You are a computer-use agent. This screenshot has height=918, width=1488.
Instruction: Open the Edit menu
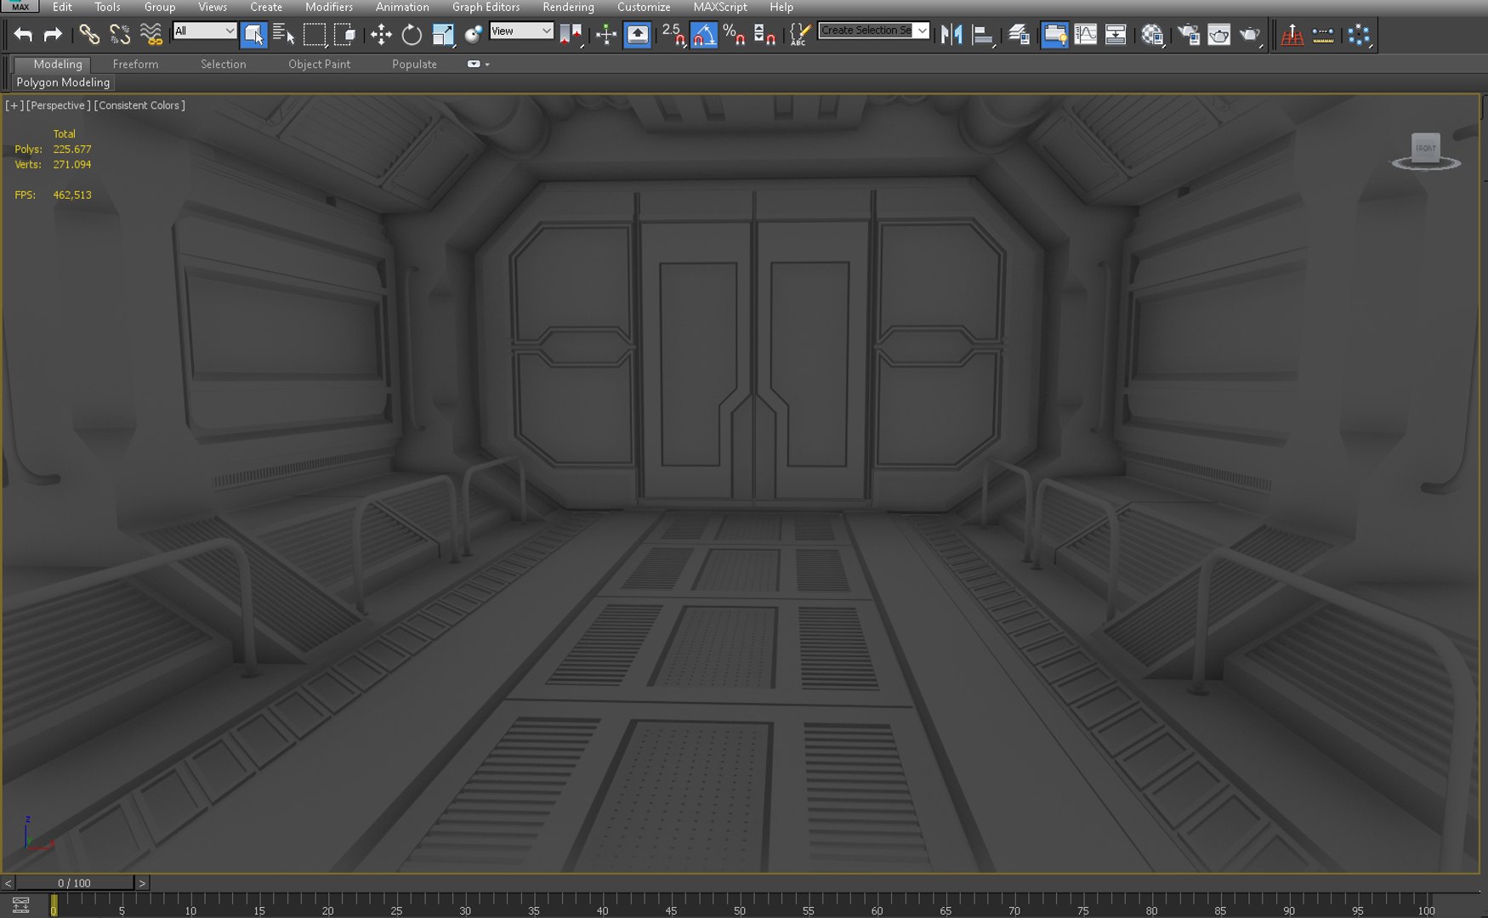click(x=62, y=7)
